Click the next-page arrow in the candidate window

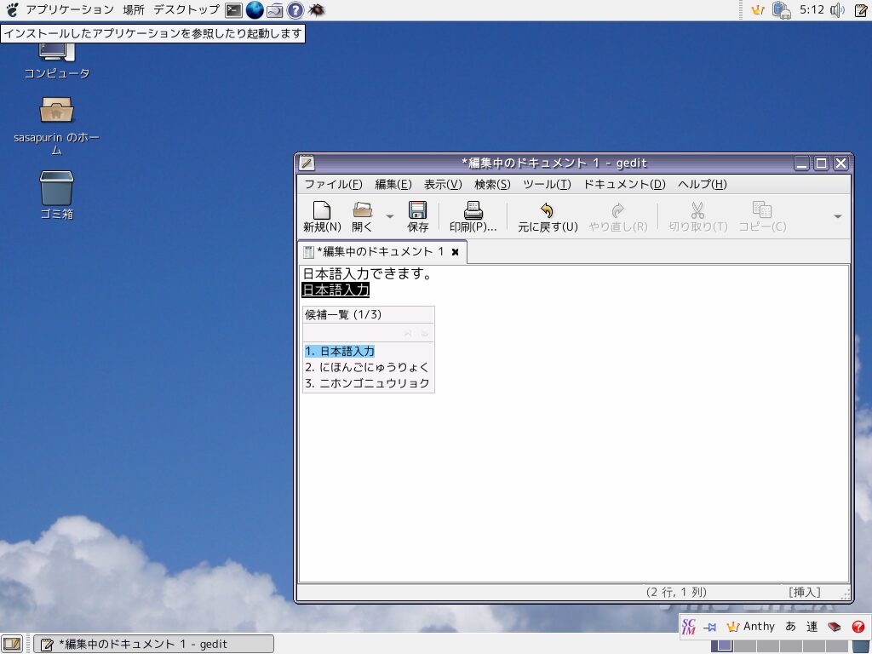(425, 333)
